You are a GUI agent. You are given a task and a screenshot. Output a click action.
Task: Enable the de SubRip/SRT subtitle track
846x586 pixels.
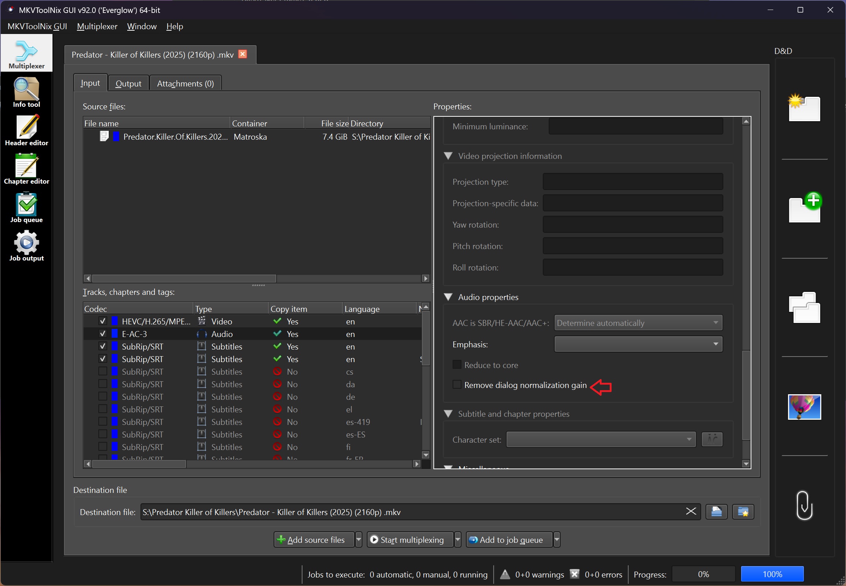pyautogui.click(x=103, y=396)
